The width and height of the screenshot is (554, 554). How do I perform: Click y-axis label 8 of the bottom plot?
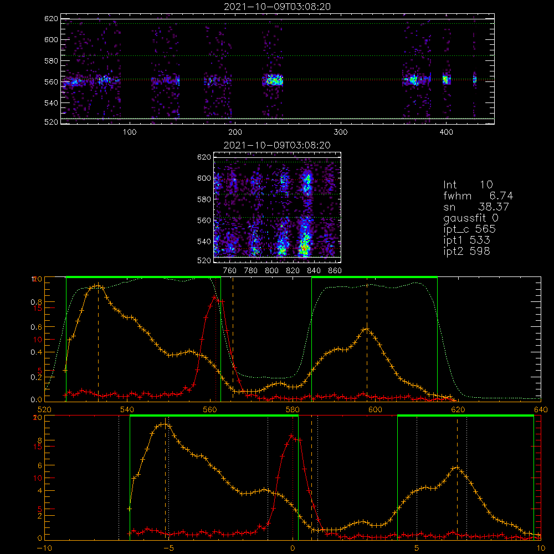(39, 440)
